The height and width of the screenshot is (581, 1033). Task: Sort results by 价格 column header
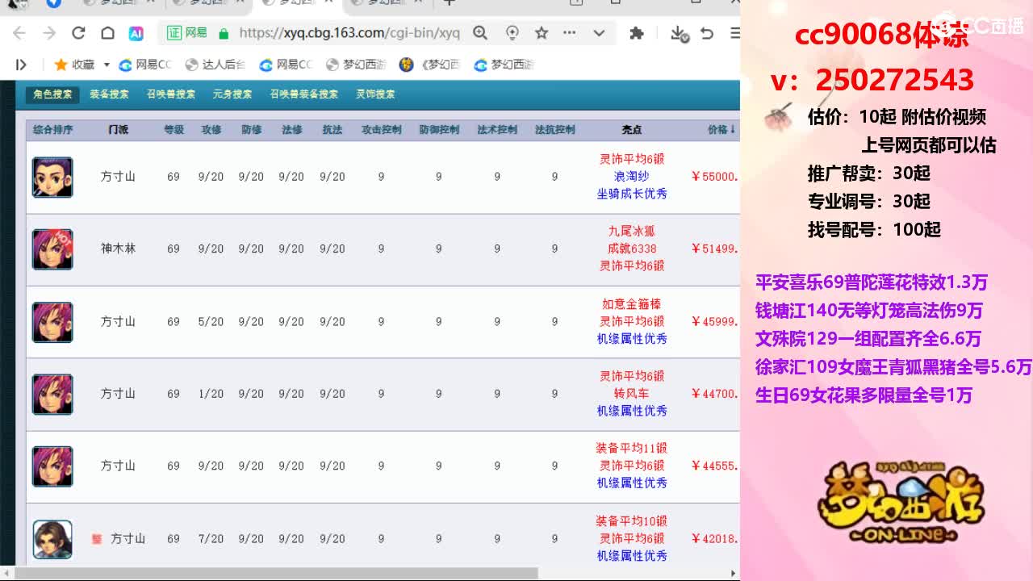(721, 130)
